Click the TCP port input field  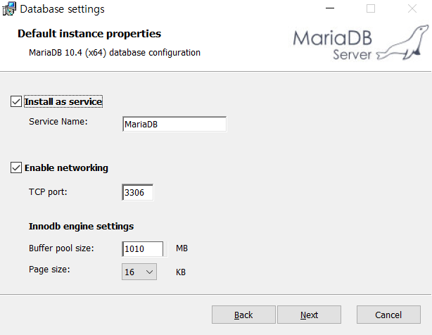[137, 192]
